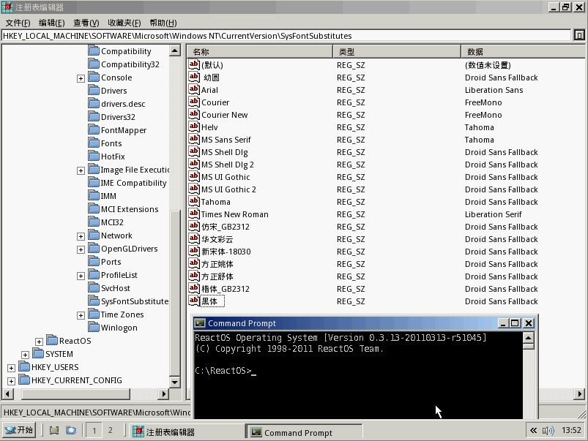Switch to virtual desktop 1
The image size is (588, 441).
(x=94, y=430)
